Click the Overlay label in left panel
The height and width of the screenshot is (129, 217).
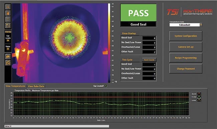[8, 32]
